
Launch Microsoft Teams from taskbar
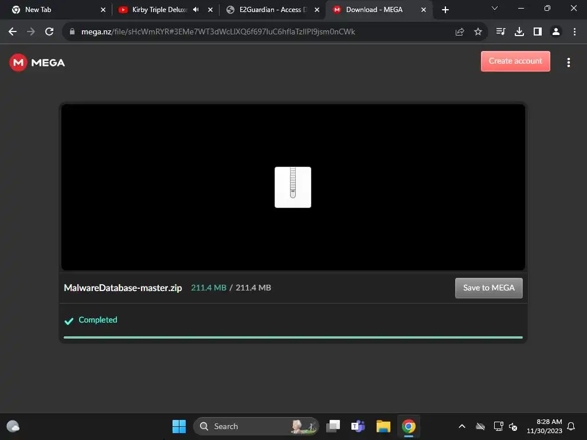[358, 426]
